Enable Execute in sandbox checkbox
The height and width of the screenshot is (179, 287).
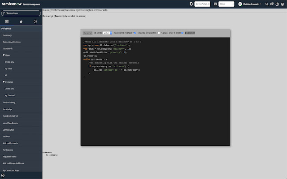coord(159,33)
